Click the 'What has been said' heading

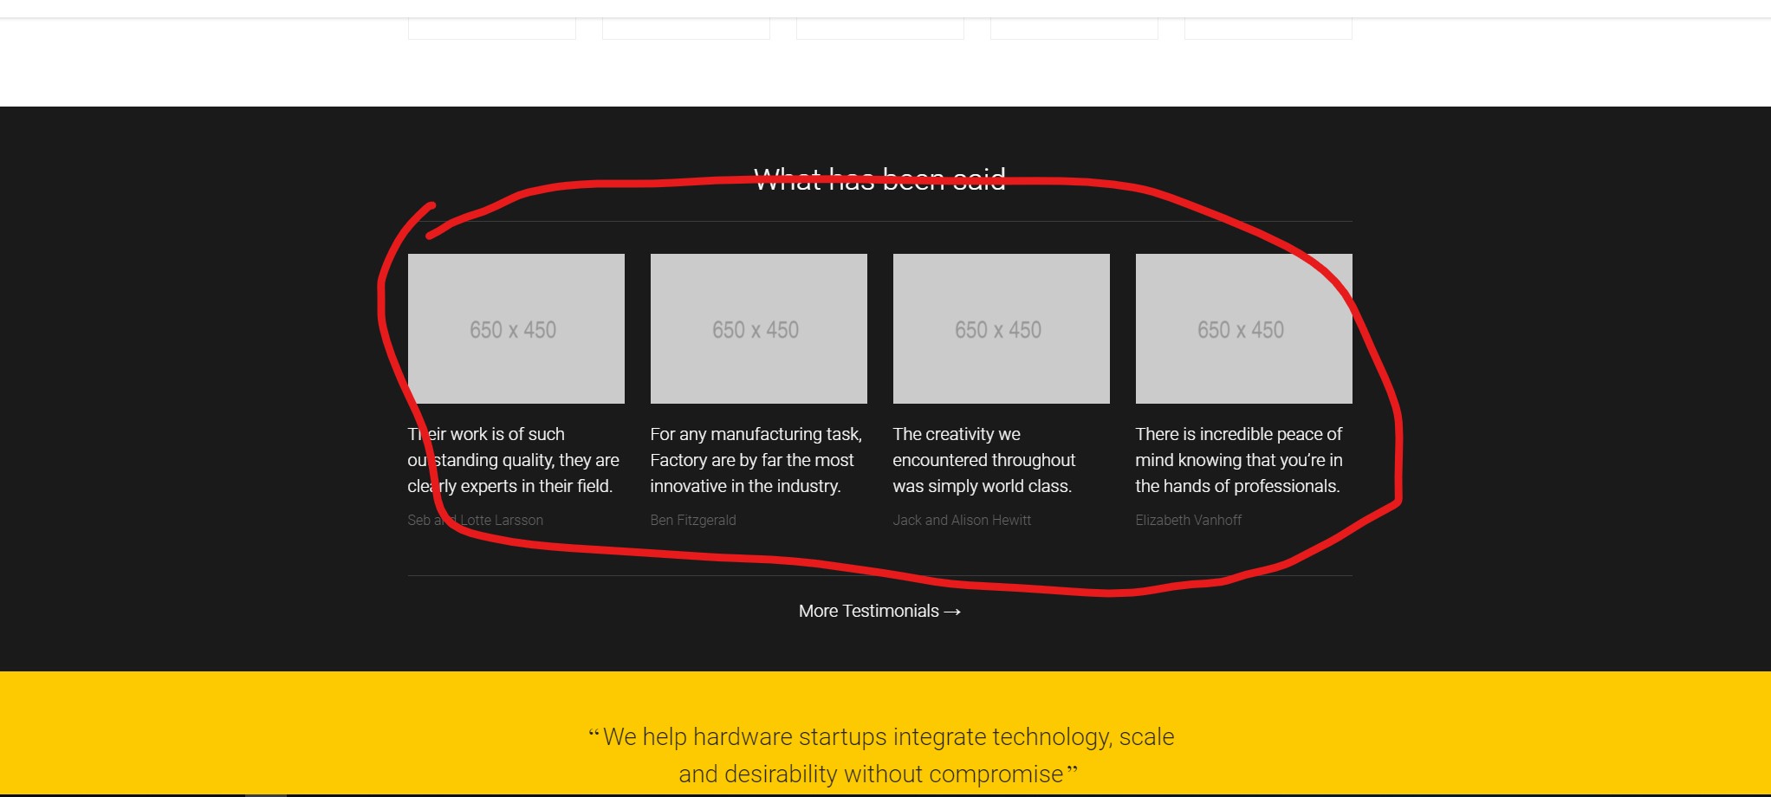click(879, 179)
